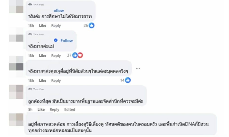Click avatar of the verified commenter
This screenshot has width=229, height=137.
point(16,38)
